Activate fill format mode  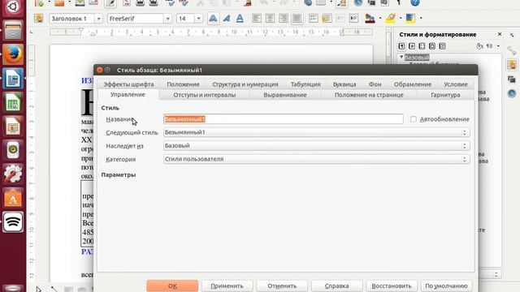click(479, 46)
